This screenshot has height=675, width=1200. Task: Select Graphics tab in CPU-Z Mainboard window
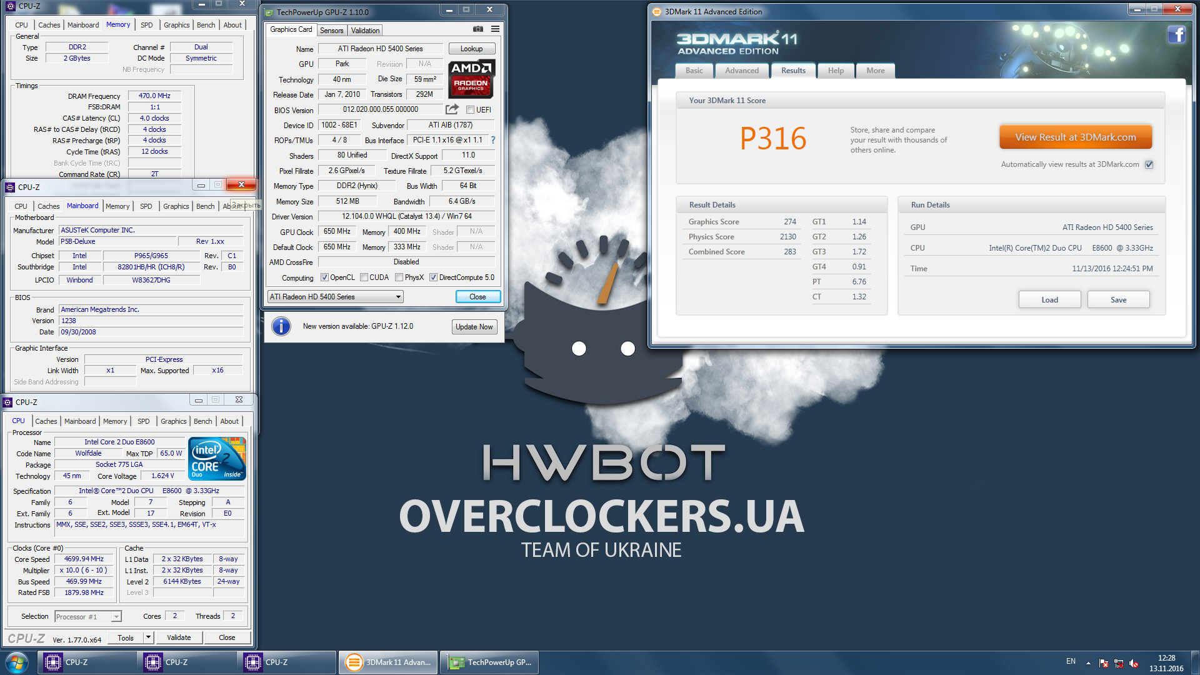click(176, 206)
